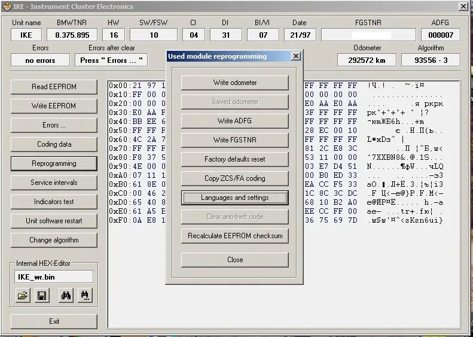The height and width of the screenshot is (337, 473).
Task: Click the DI value 31
Action: pos(226,35)
